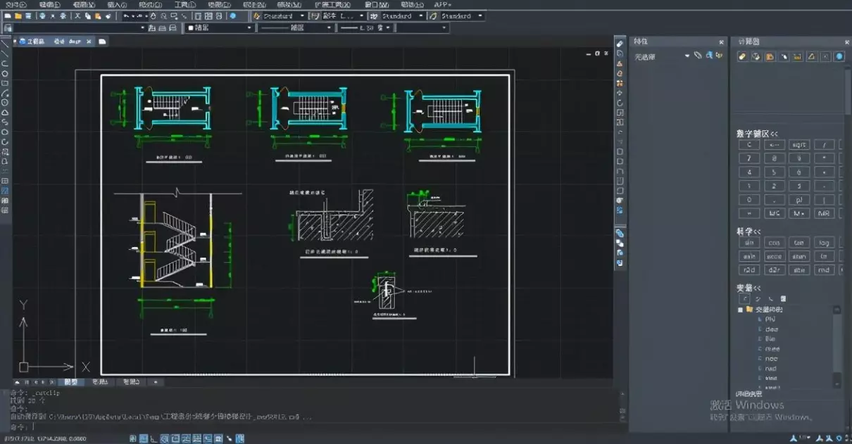Viewport: 852px width, 444px height.
Task: Click the Erase tool in modify toolbar
Action: click(620, 44)
